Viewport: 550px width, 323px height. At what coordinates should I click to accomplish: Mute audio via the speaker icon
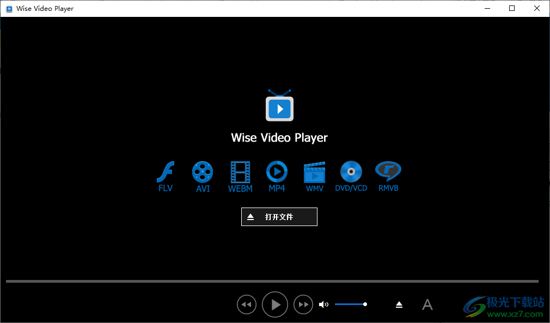(x=324, y=304)
